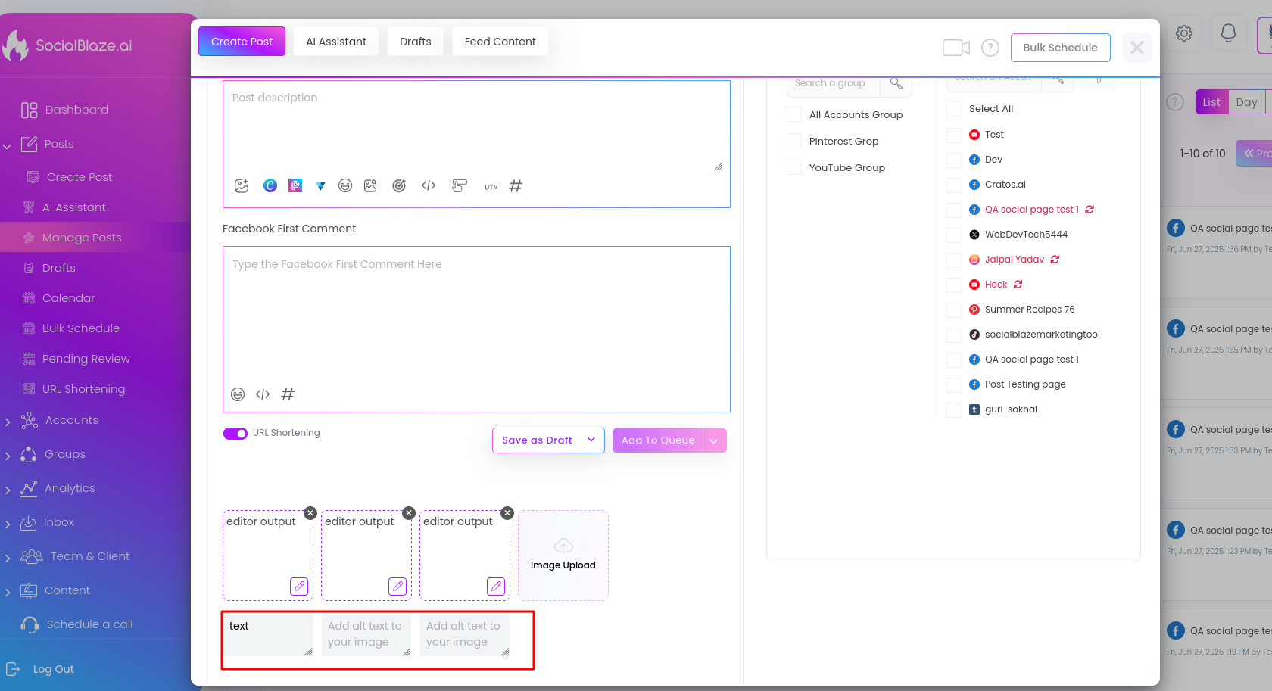
Task: Open the notifications bell icon
Action: point(1228,33)
